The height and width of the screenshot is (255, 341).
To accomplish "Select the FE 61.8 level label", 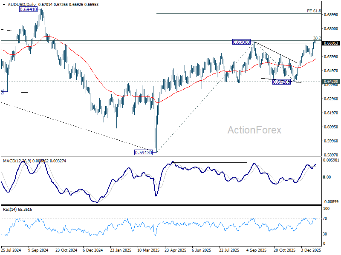I will point(314,11).
